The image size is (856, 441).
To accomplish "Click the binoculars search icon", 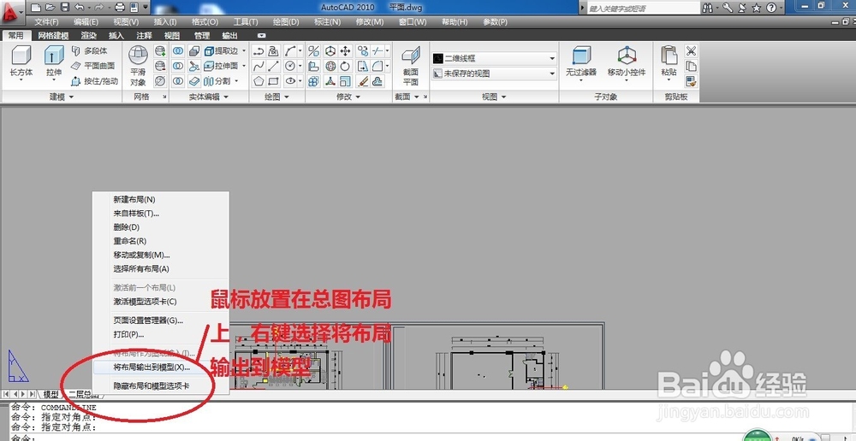I will coord(708,8).
